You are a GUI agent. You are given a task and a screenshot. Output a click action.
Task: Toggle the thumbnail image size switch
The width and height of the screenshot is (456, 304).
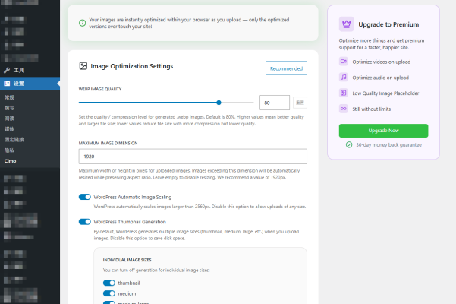point(109,282)
